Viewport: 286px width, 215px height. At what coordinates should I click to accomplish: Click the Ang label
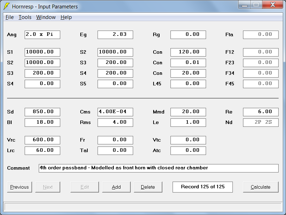pyautogui.click(x=12, y=35)
